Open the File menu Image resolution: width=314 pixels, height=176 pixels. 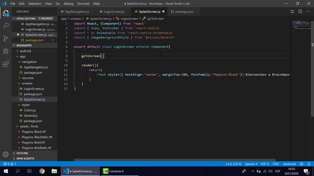point(13,3)
